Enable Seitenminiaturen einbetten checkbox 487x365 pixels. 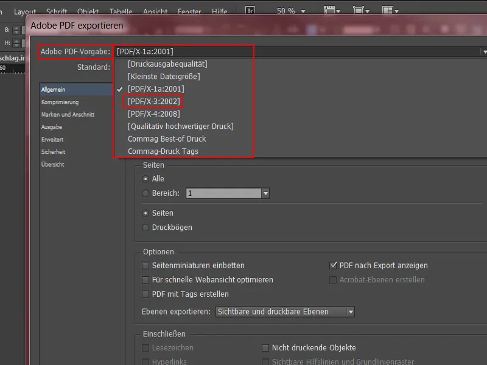[145, 266]
